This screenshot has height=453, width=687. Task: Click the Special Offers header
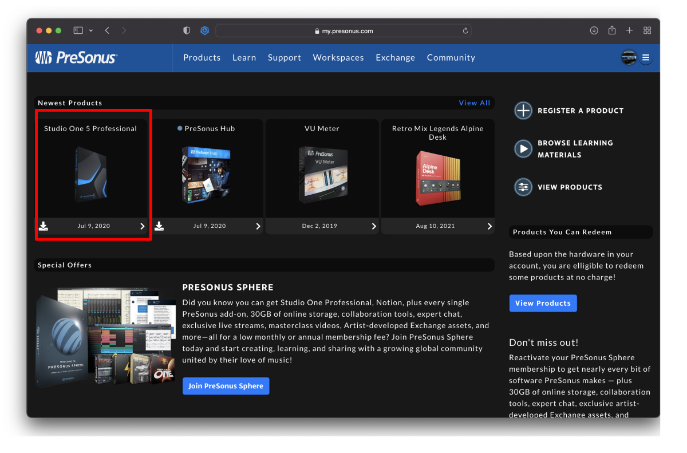65,265
